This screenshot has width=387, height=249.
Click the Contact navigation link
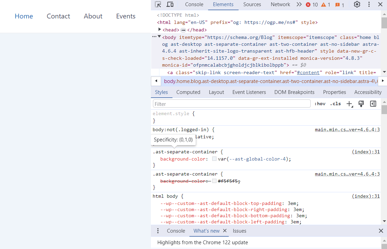pos(58,16)
